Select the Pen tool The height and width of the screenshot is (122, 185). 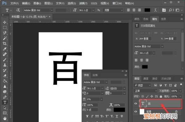(x=5, y=97)
